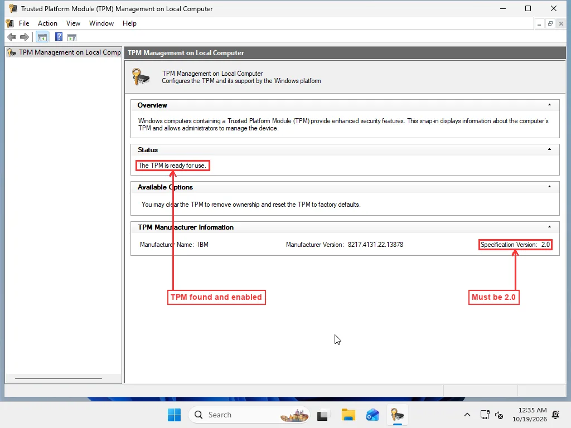
Task: Click the 'Manufacturer Version: 8217.4131.22.13878' text
Action: [x=345, y=245]
